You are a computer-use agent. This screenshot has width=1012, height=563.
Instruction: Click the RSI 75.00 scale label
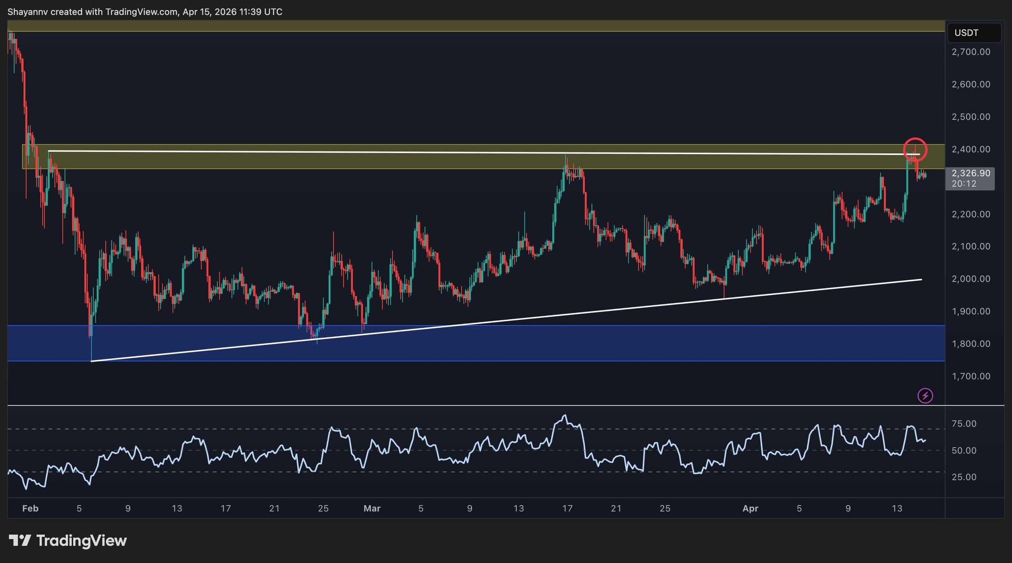pyautogui.click(x=964, y=424)
